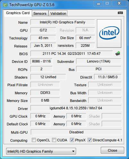Click the Shaders field 12 Unified

(48, 77)
